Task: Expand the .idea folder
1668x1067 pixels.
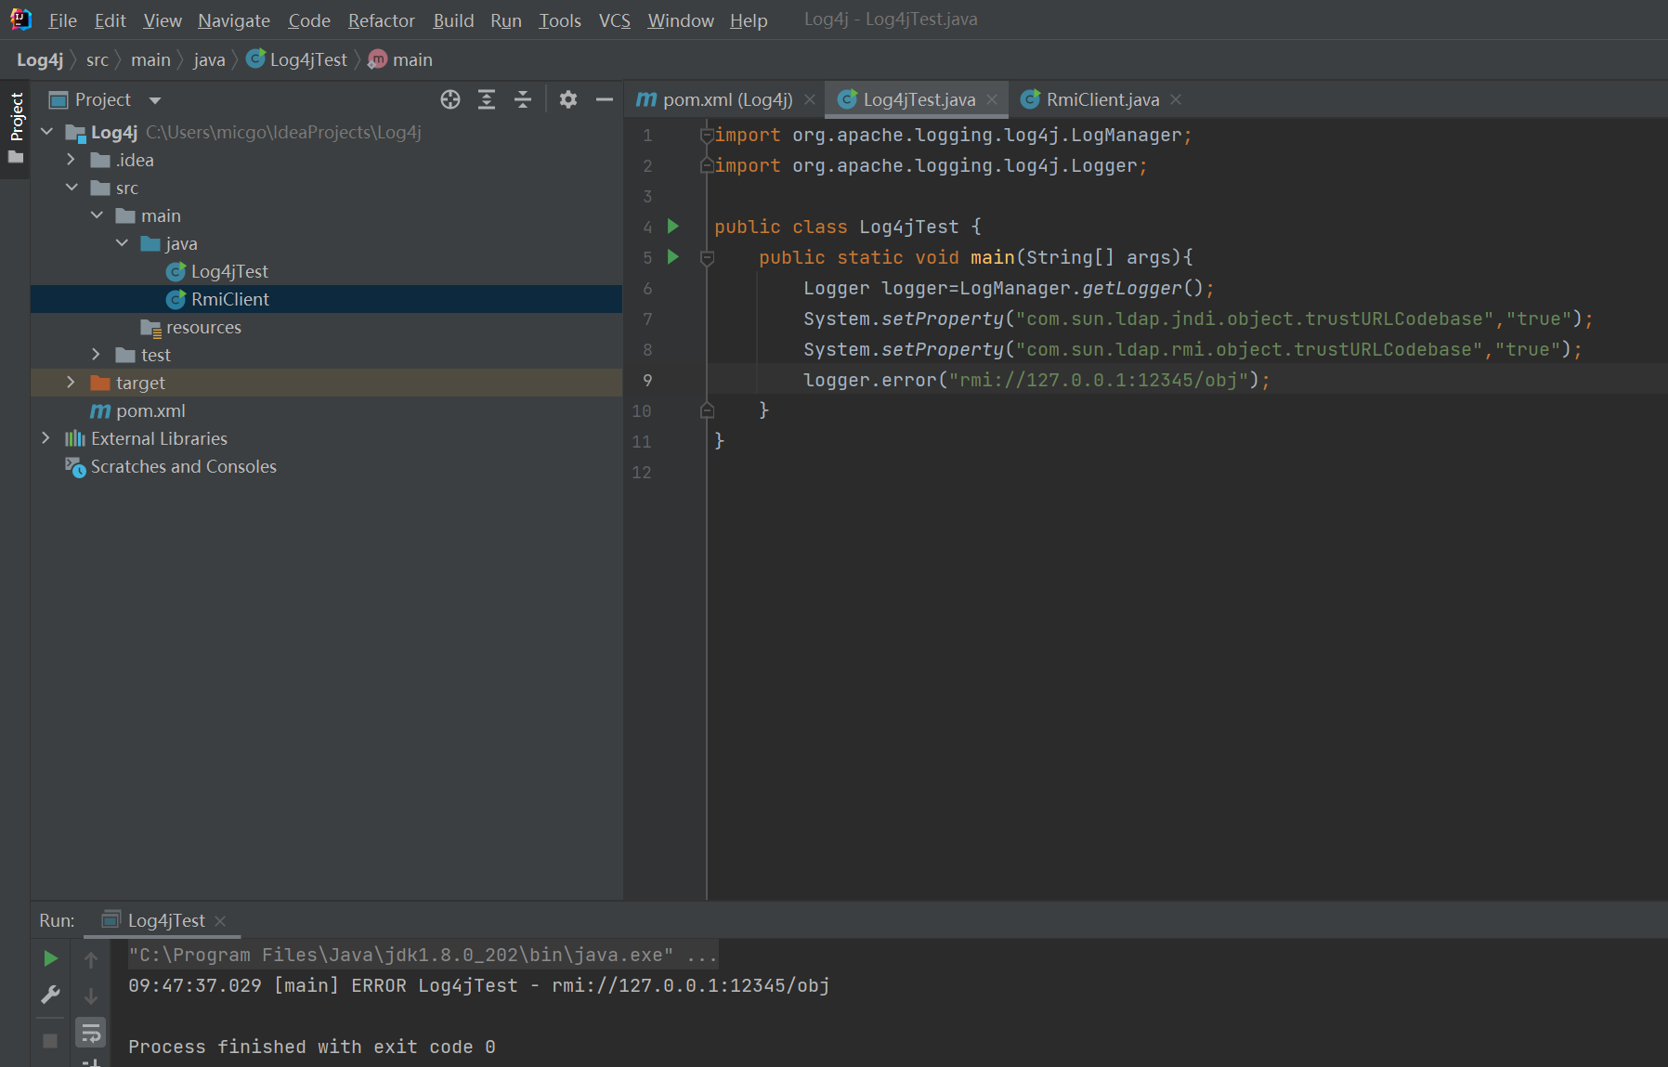Action: pyautogui.click(x=71, y=160)
